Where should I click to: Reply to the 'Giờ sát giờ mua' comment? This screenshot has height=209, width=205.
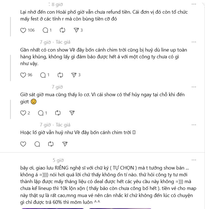click(x=41, y=113)
